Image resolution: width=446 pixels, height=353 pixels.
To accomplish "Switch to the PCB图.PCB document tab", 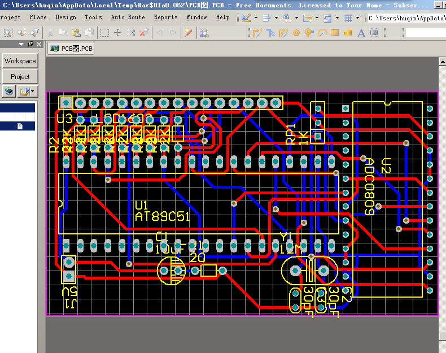I will (x=71, y=49).
